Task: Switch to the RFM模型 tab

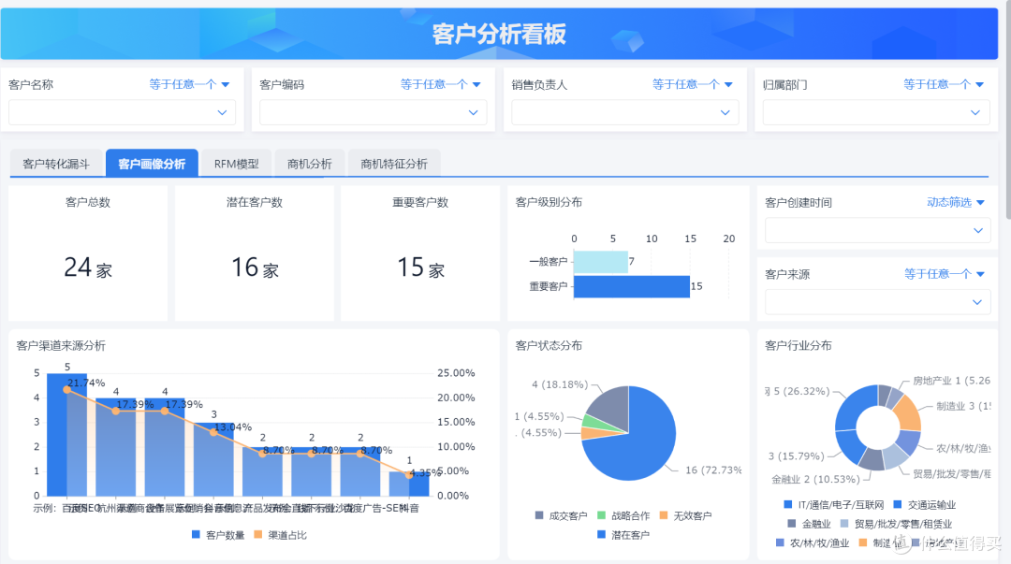Action: pyautogui.click(x=236, y=164)
